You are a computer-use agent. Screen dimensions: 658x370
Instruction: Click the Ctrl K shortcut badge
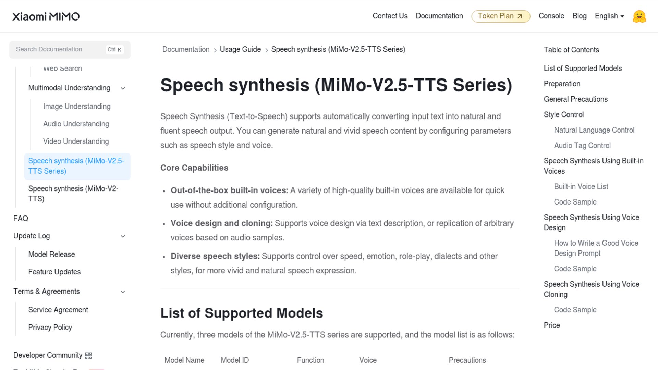114,50
